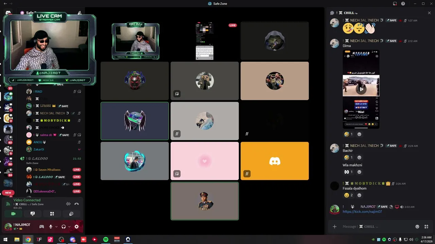Viewport: 435px width, 244px height.
Task: Open the server with the 62 badge
Action: pos(8,140)
